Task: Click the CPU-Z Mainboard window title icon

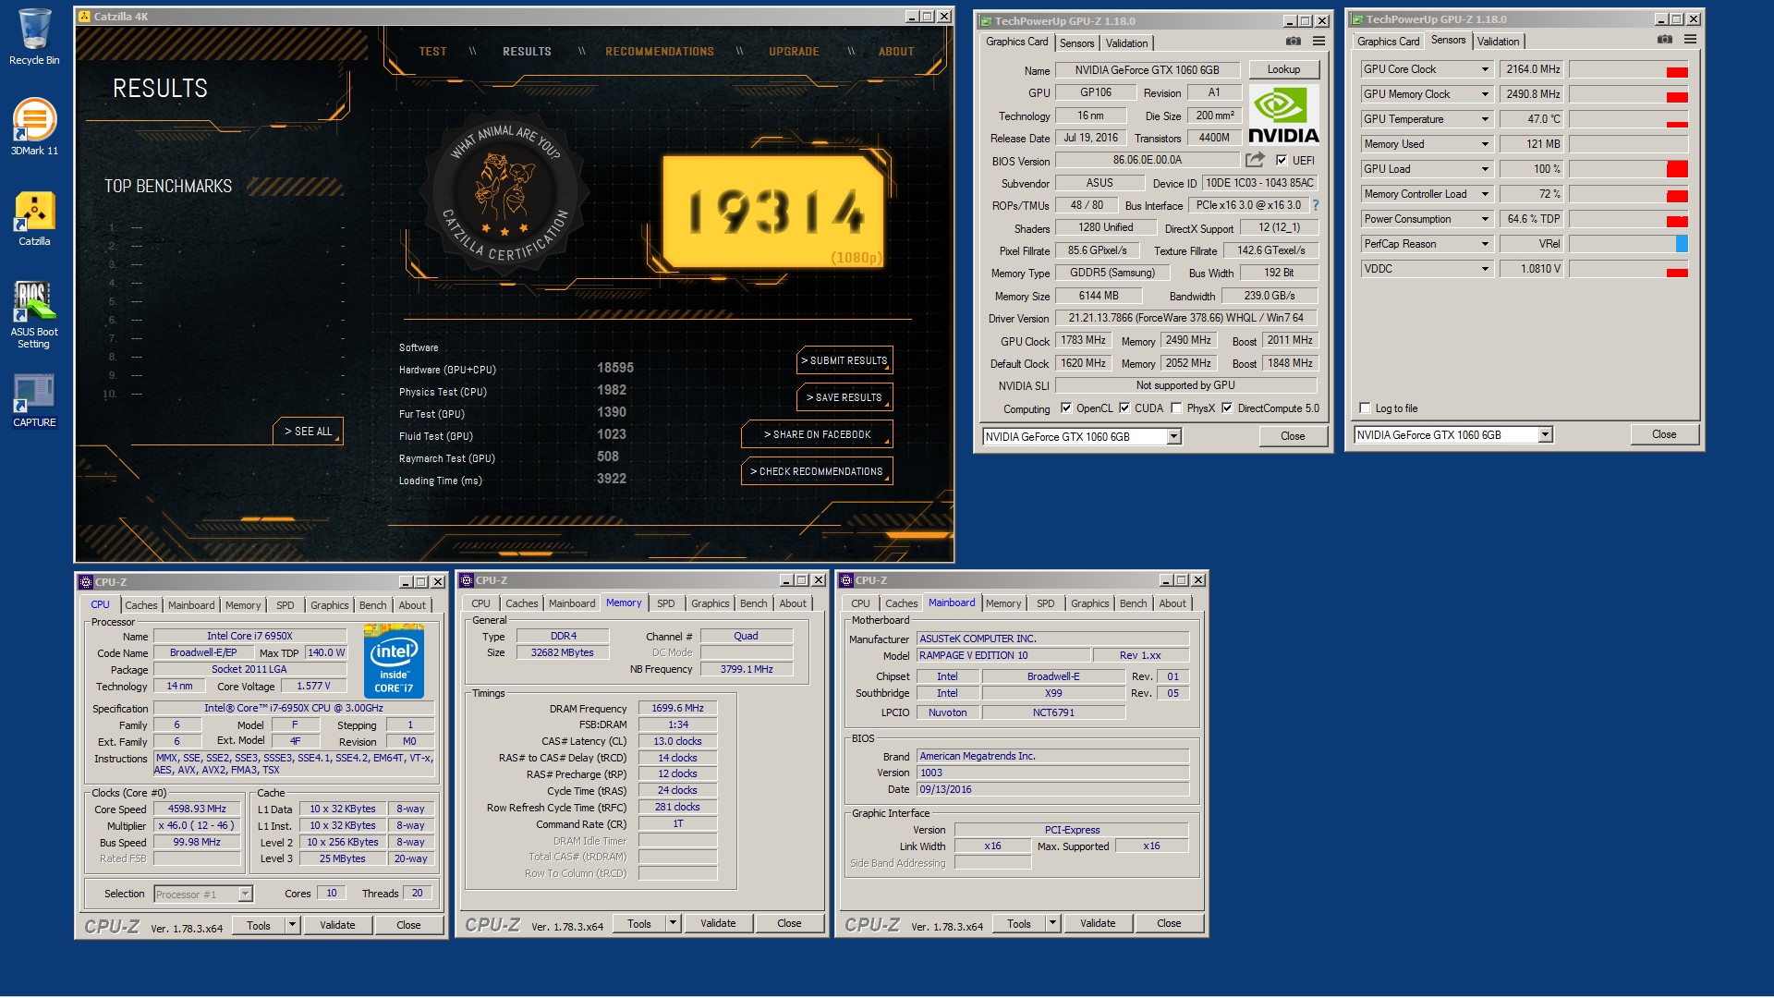Action: pos(846,580)
